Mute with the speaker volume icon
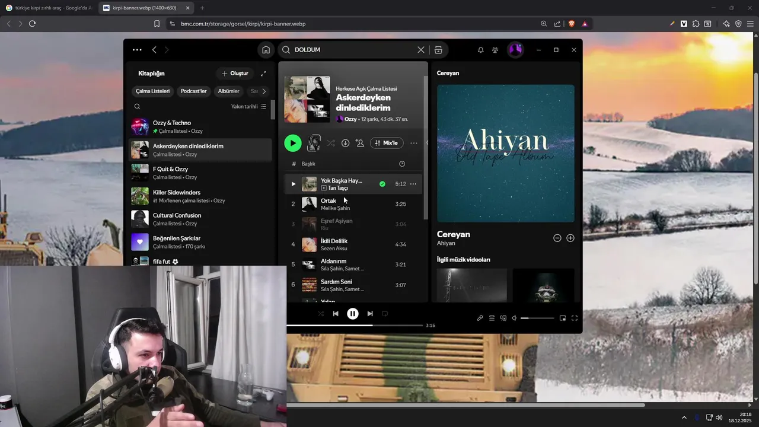759x427 pixels. pyautogui.click(x=515, y=318)
